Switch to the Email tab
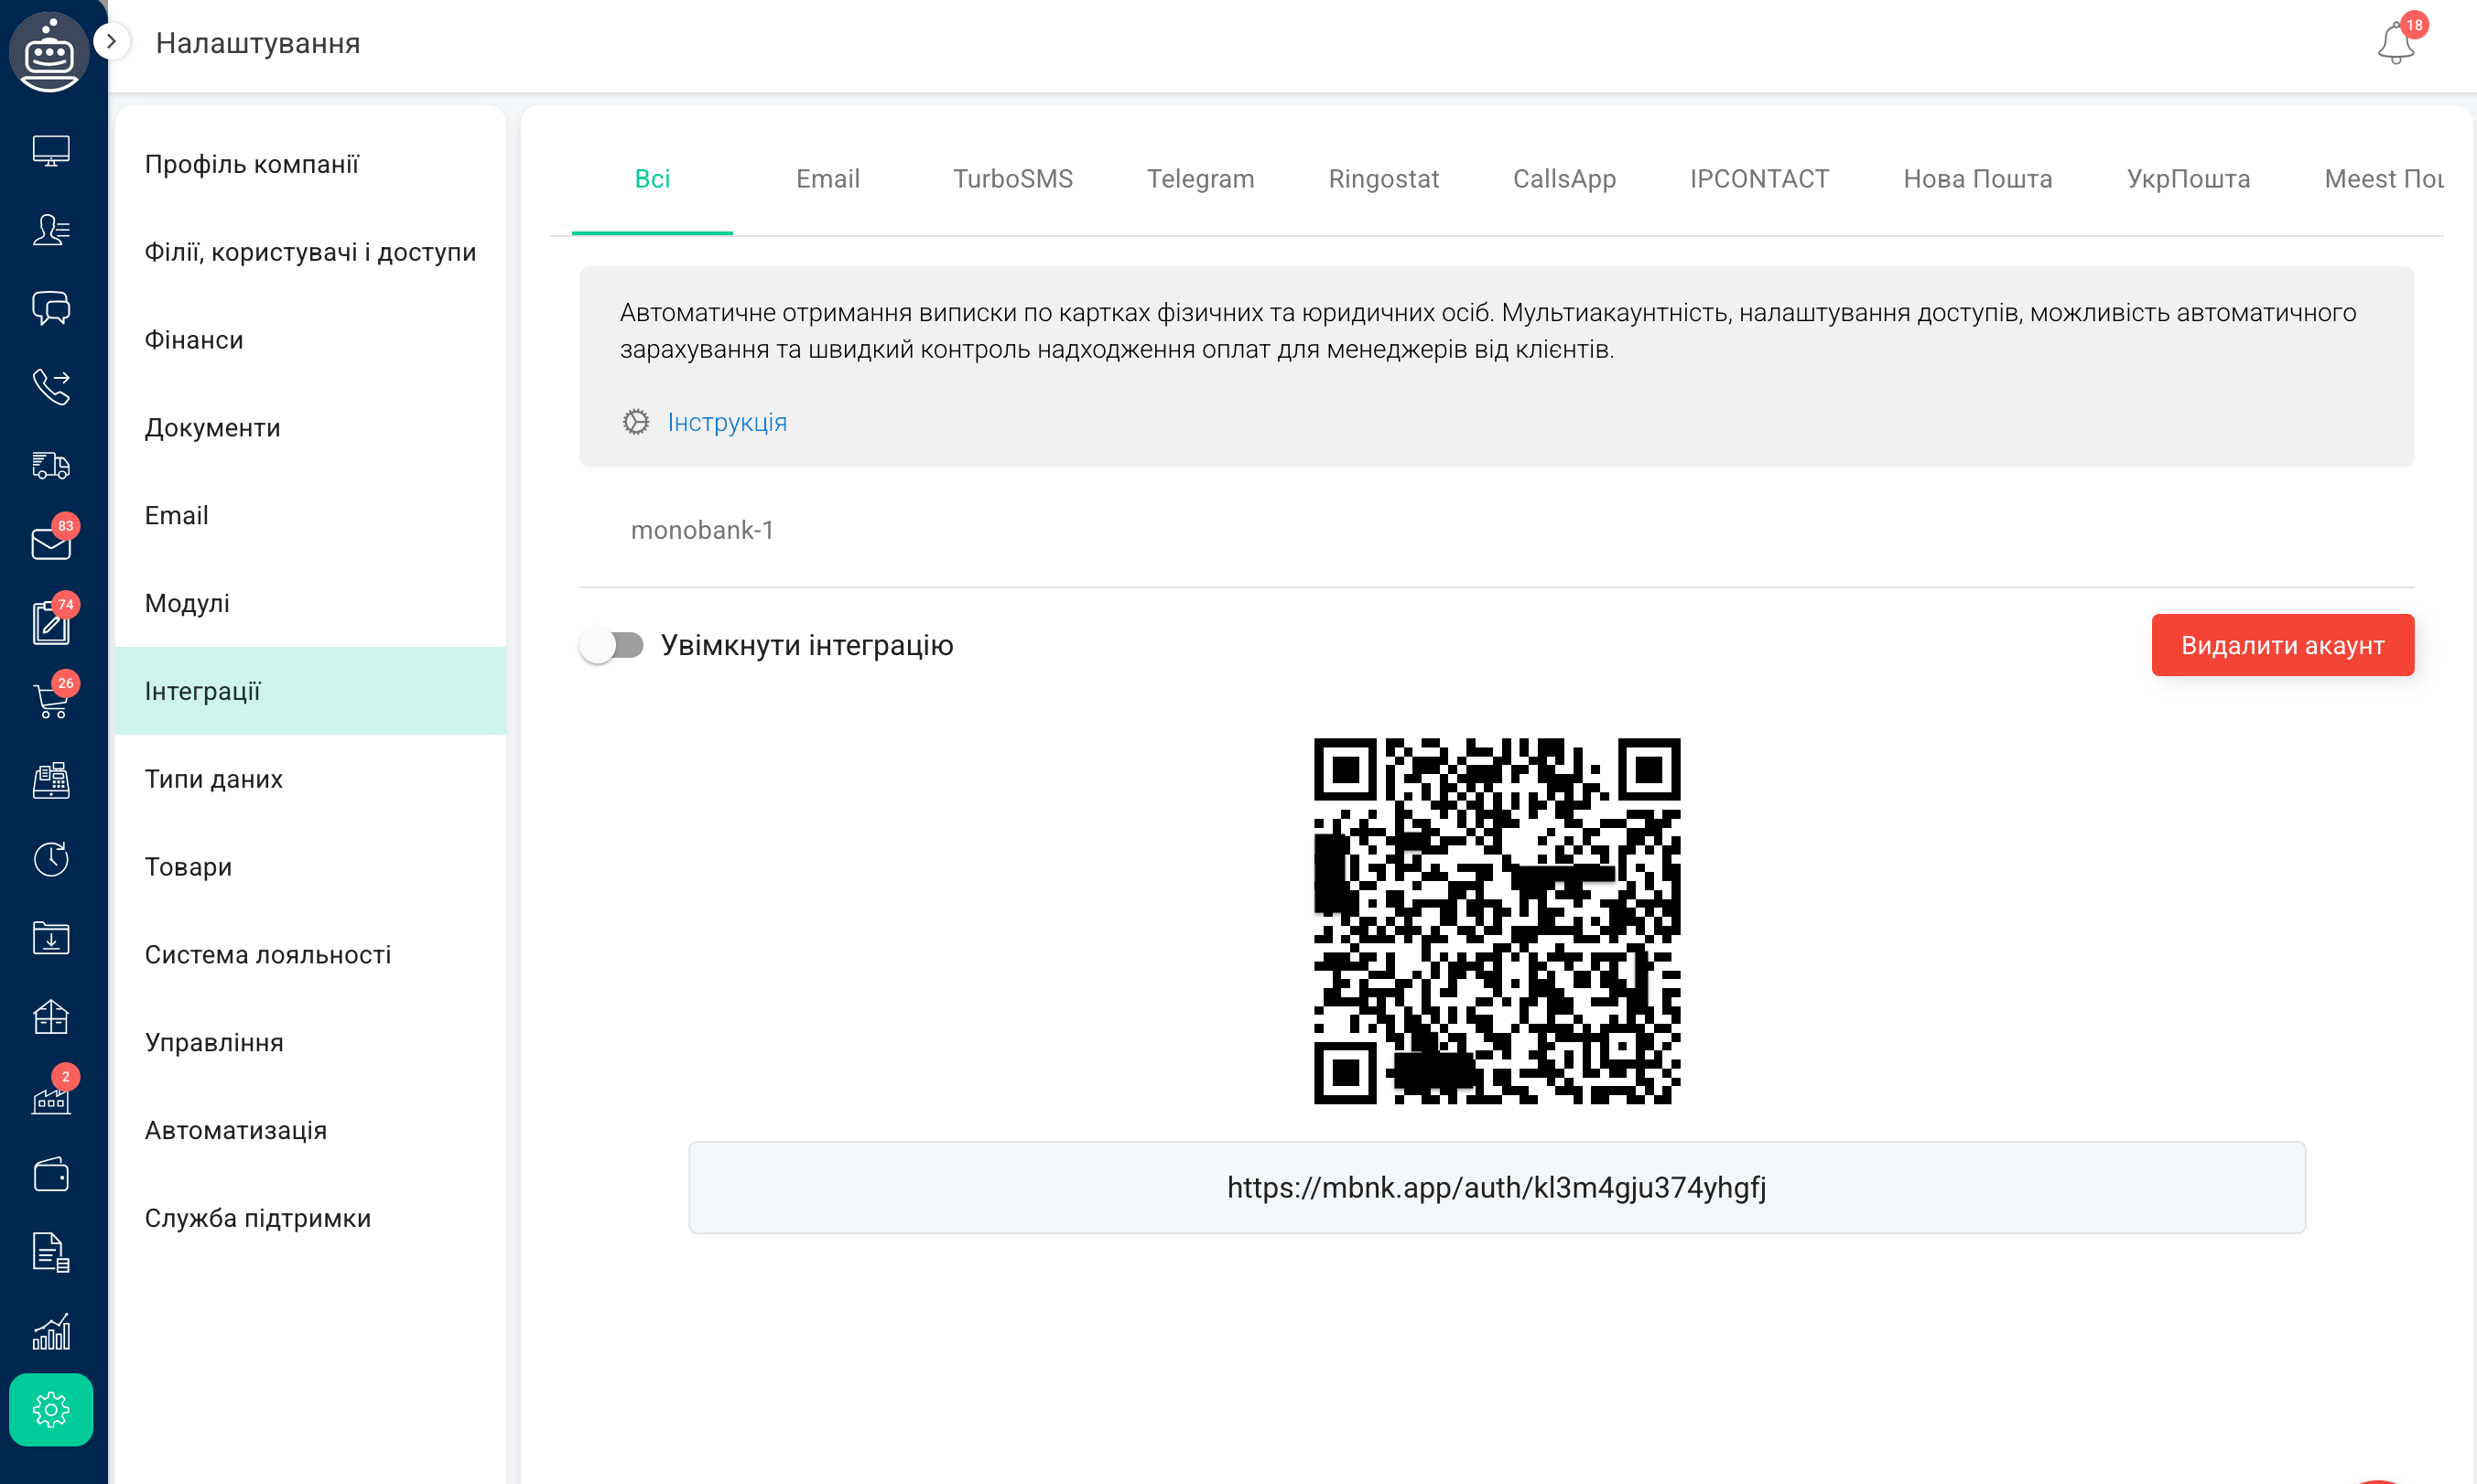 coord(828,179)
